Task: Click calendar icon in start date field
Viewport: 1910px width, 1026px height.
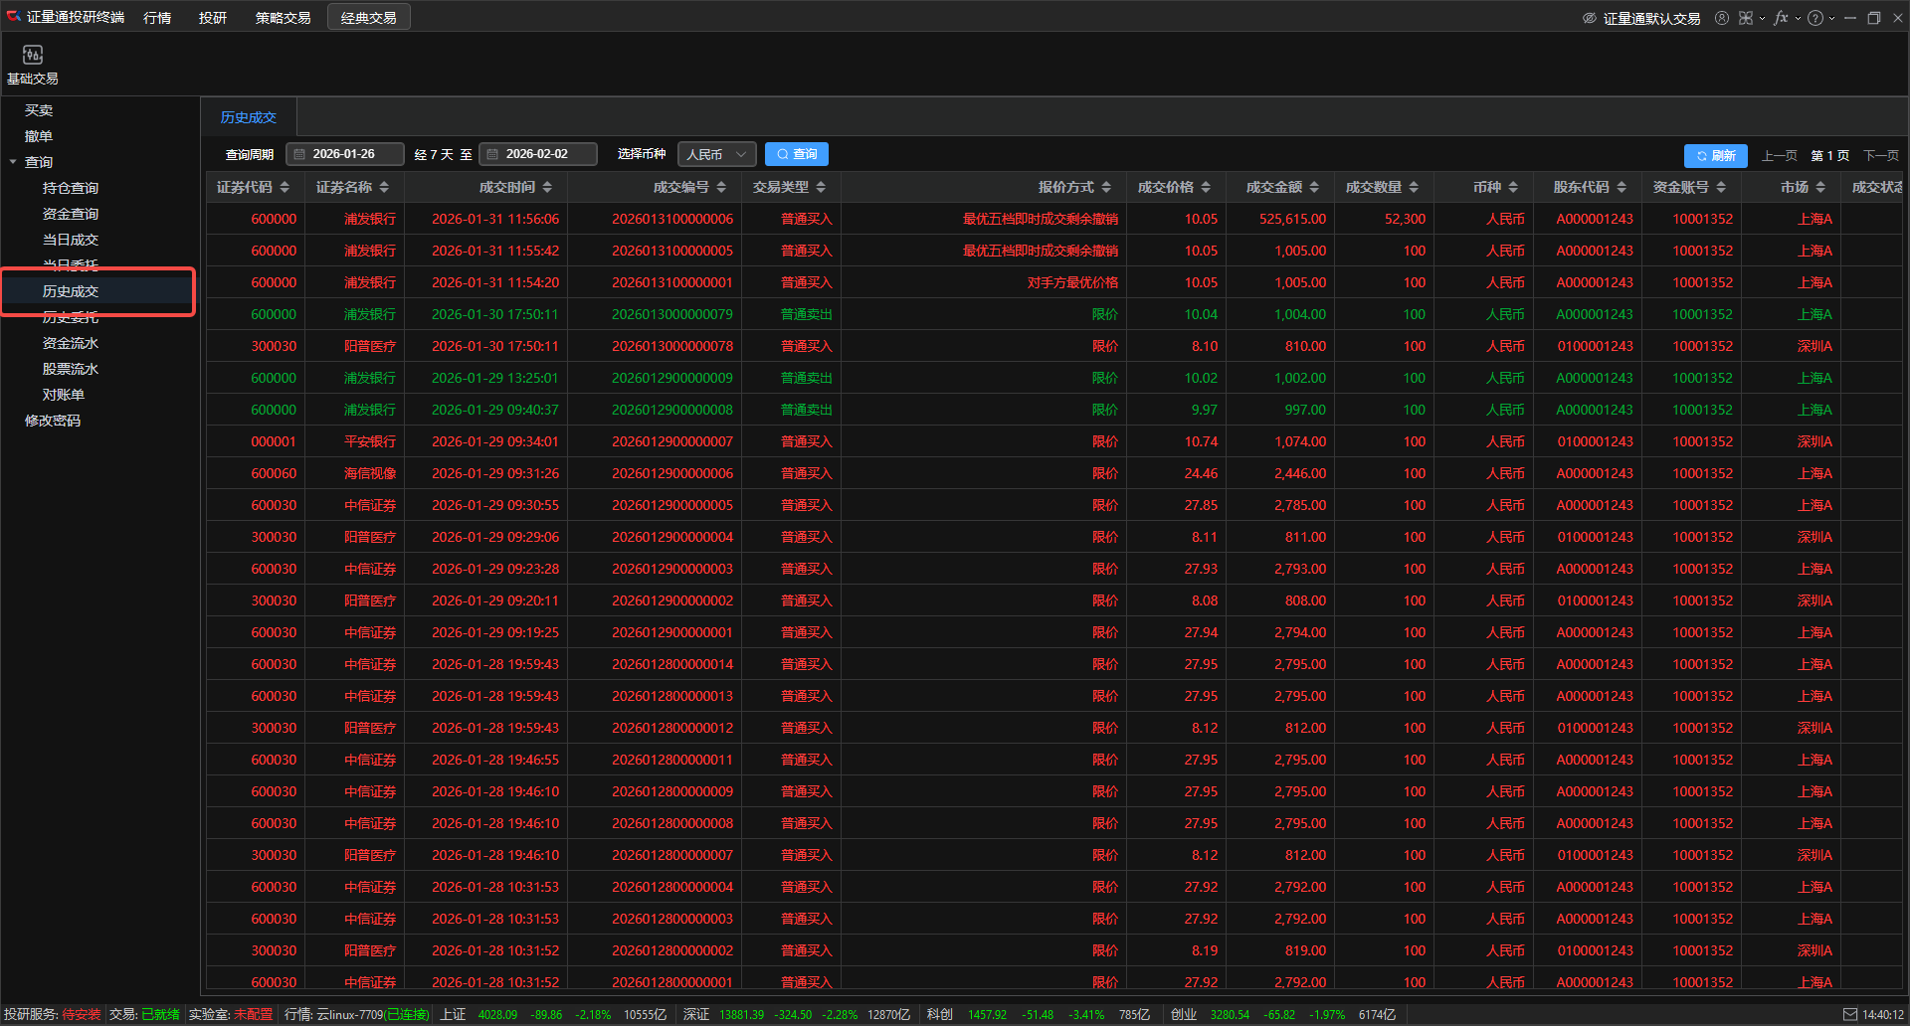Action: (x=299, y=154)
